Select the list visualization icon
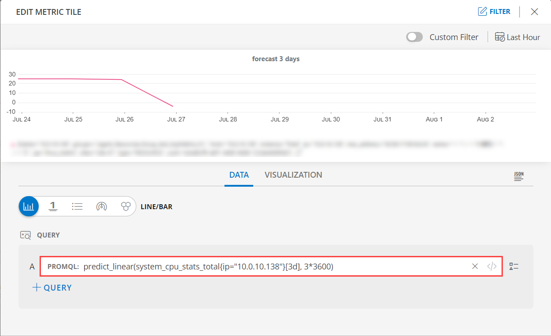Screen dimensions: 551x336 coord(77,206)
